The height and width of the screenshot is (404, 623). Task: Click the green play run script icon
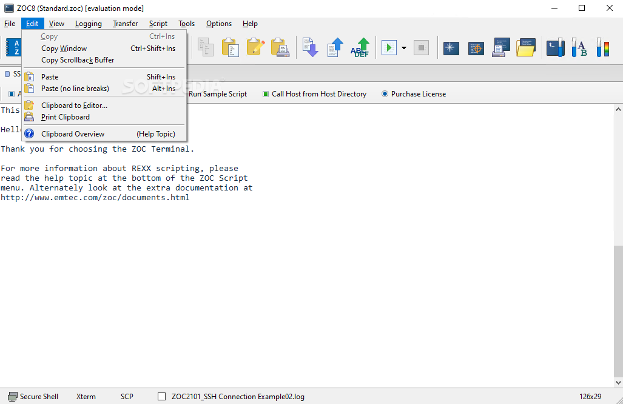pyautogui.click(x=389, y=48)
